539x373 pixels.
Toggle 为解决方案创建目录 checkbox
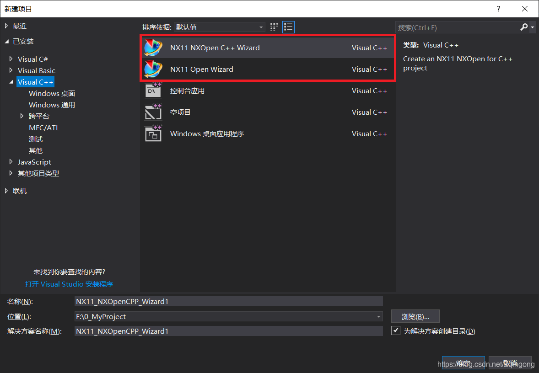point(396,331)
